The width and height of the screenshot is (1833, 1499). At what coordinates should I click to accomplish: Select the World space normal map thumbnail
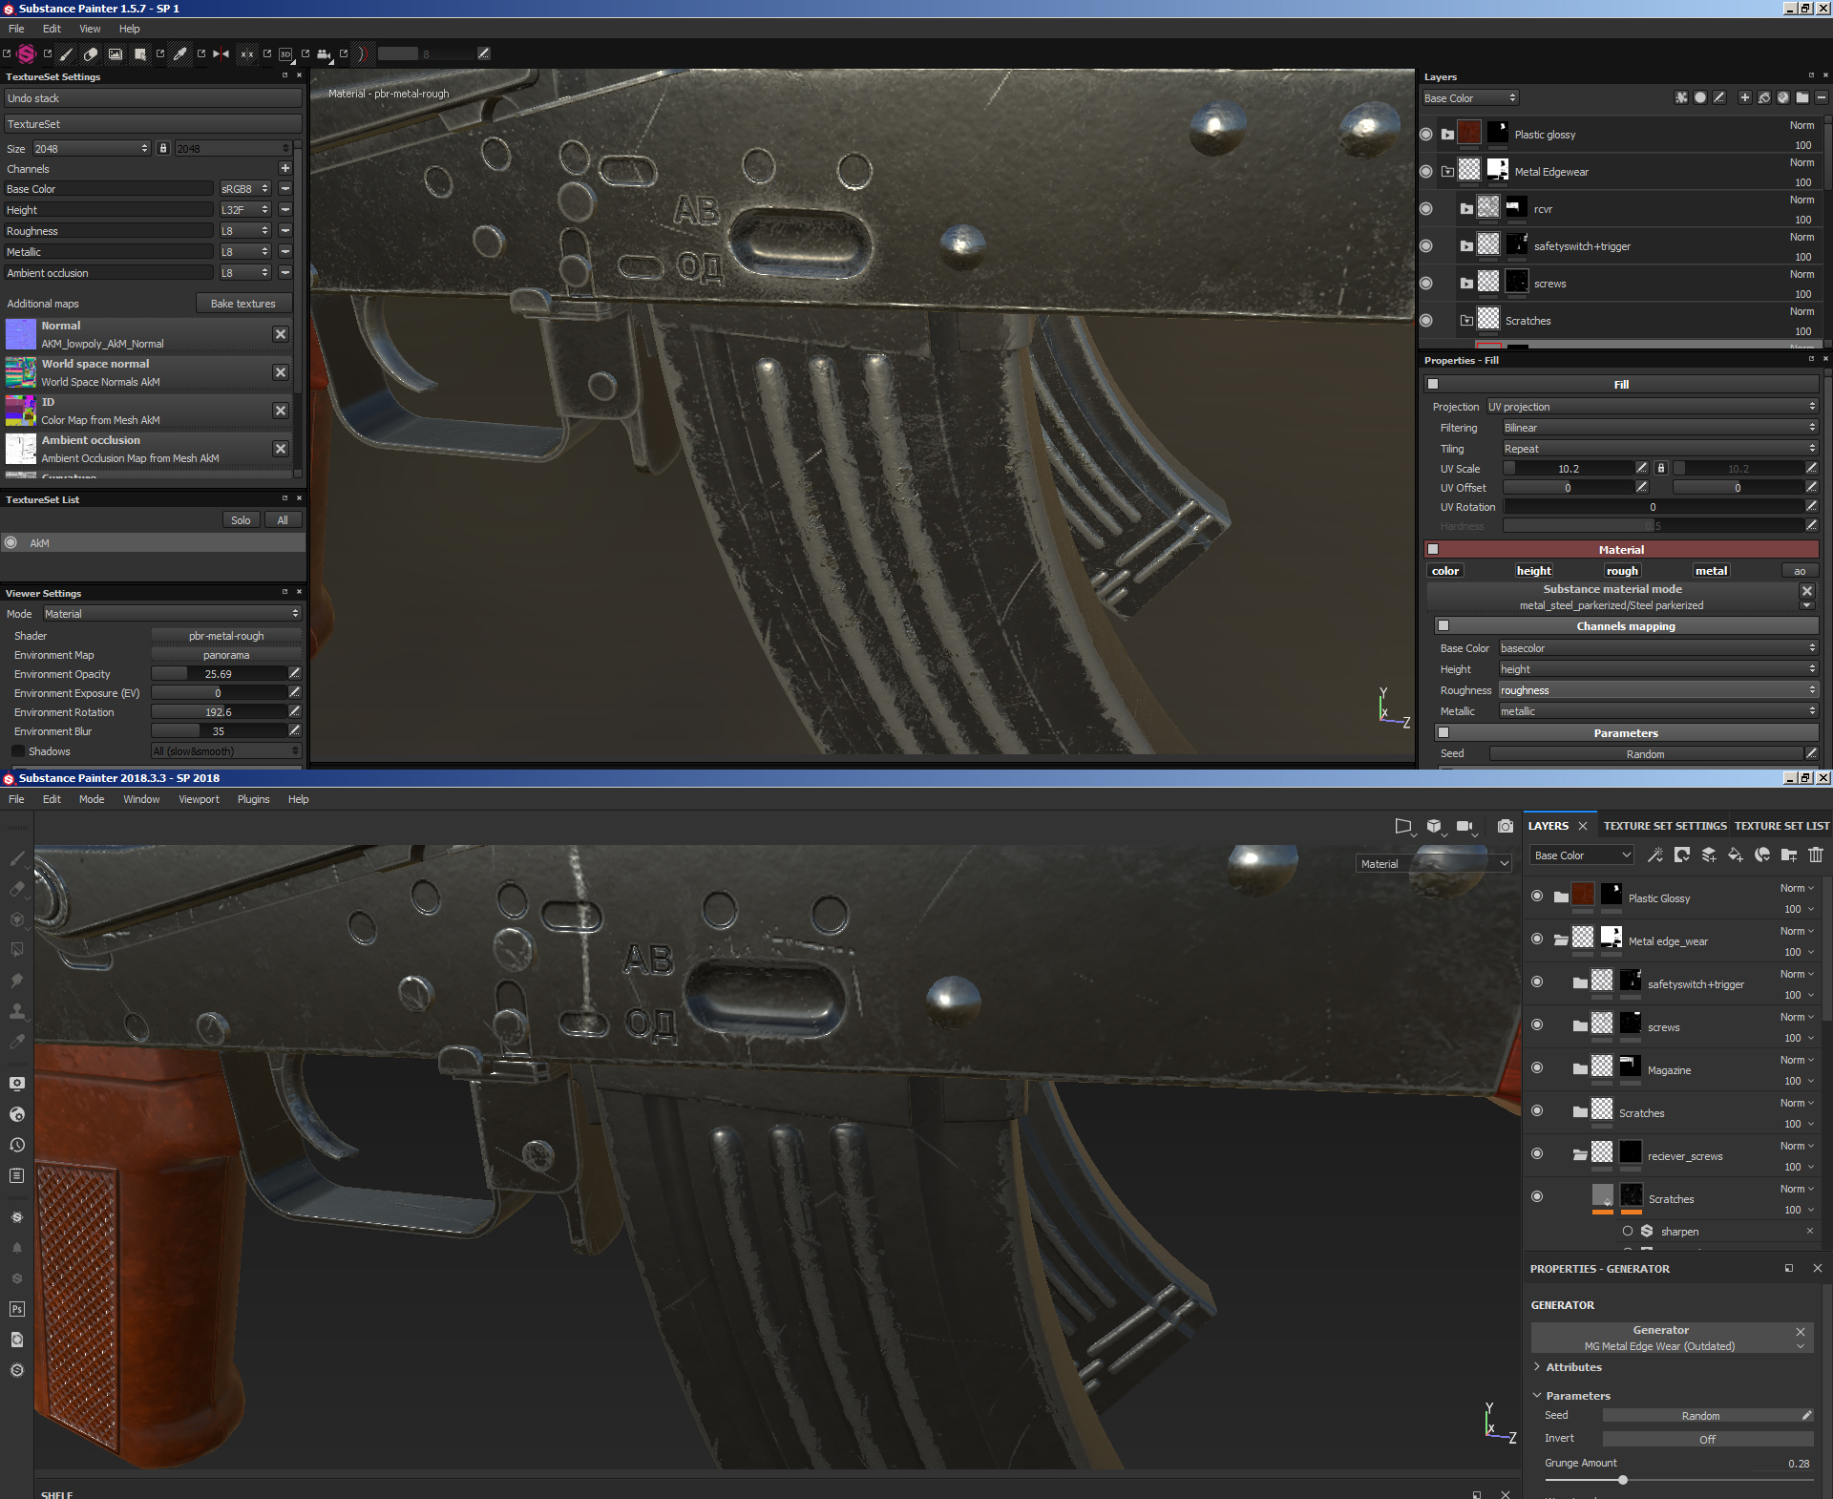(x=21, y=372)
